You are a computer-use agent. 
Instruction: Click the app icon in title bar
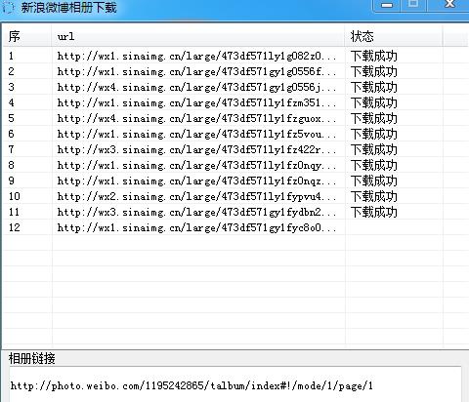click(8, 8)
